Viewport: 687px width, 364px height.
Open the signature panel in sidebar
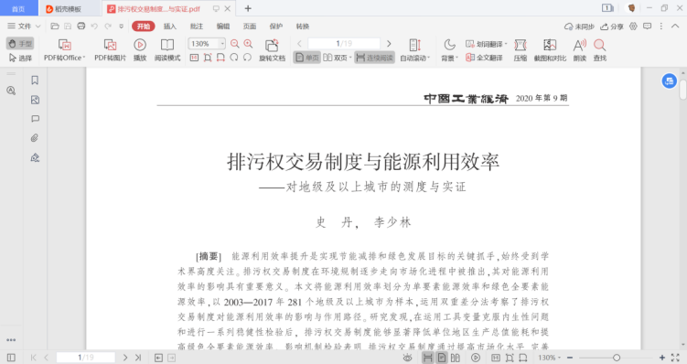(x=35, y=157)
